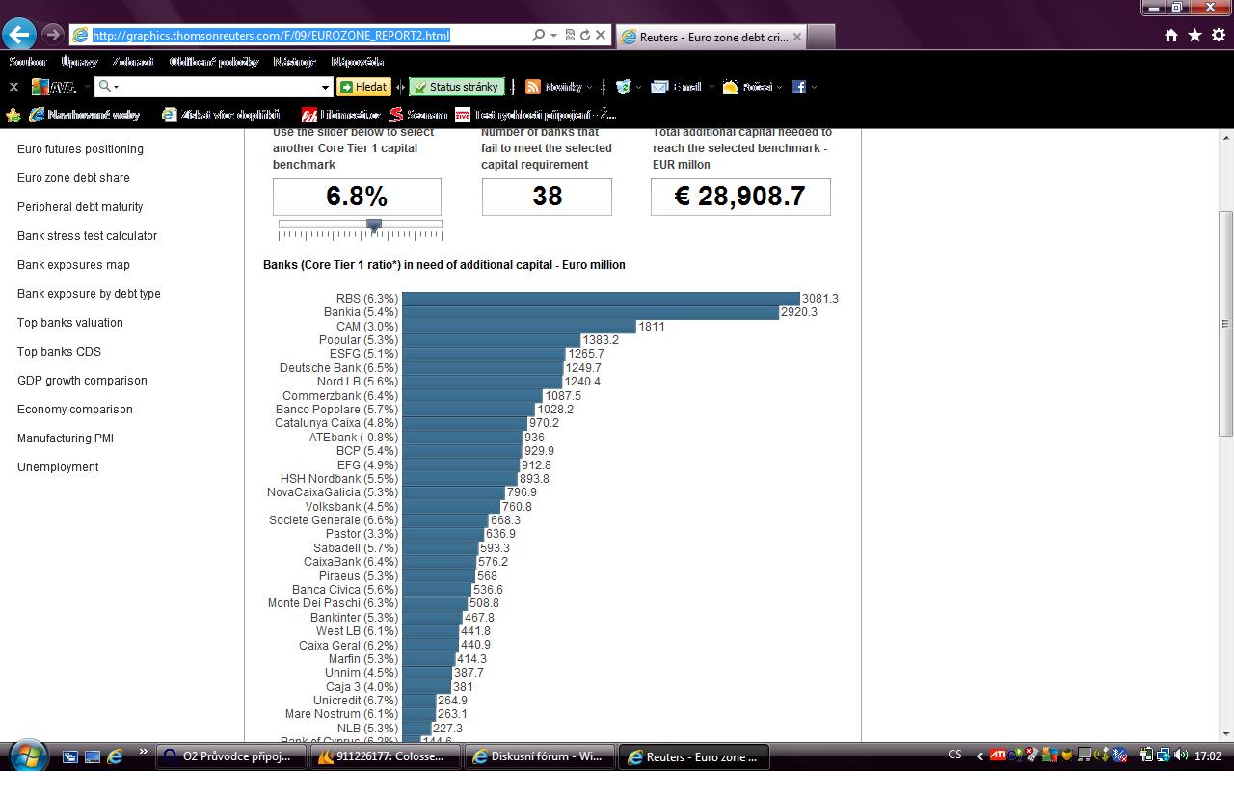Click the Facebook icon on the AVG toolbar
The image size is (1234, 796).
pos(799,87)
